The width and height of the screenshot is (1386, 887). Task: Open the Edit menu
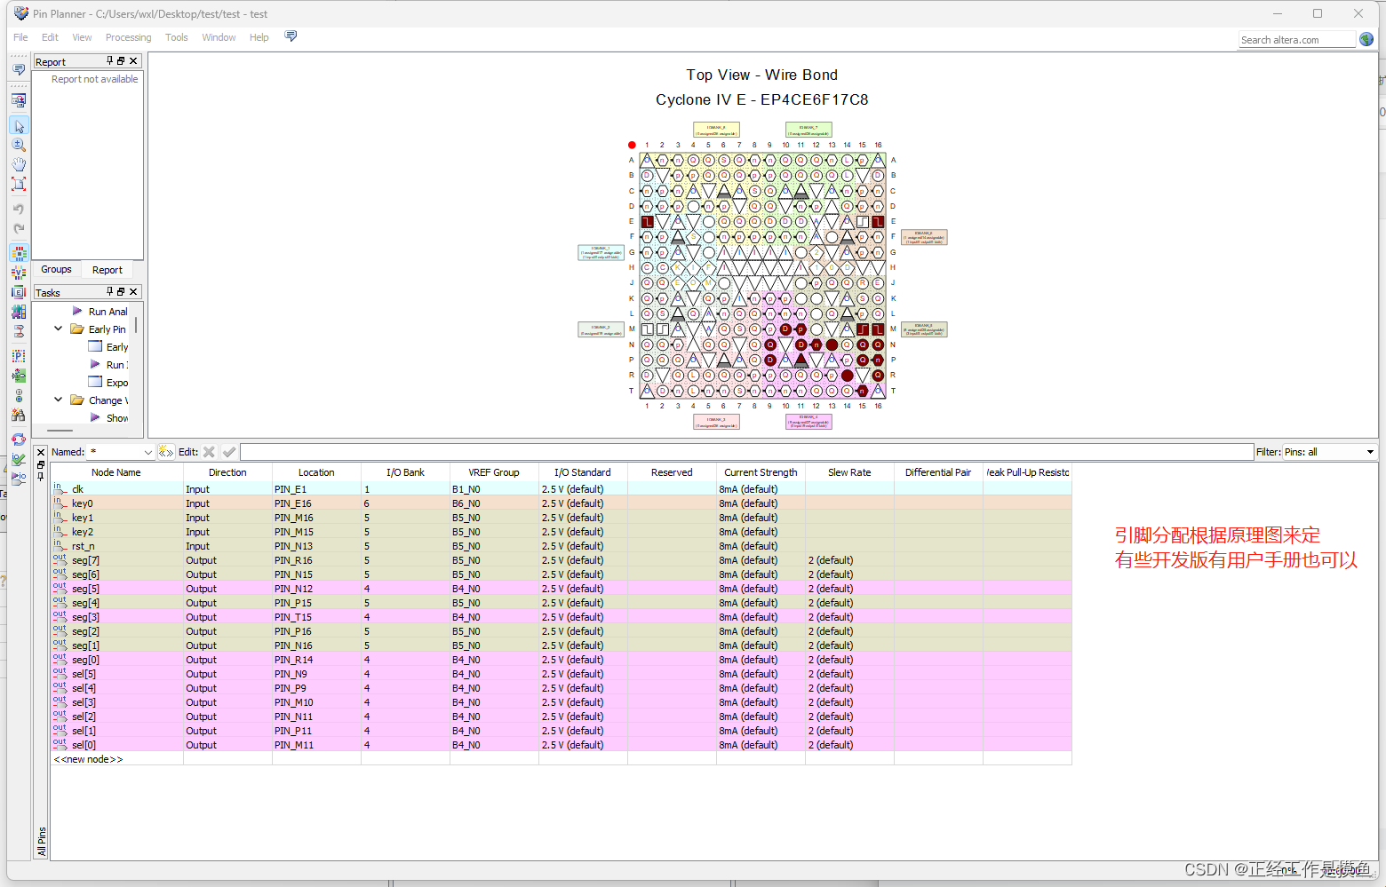(50, 37)
